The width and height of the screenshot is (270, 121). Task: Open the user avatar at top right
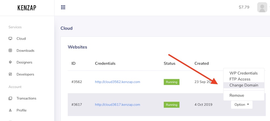click(x=262, y=7)
